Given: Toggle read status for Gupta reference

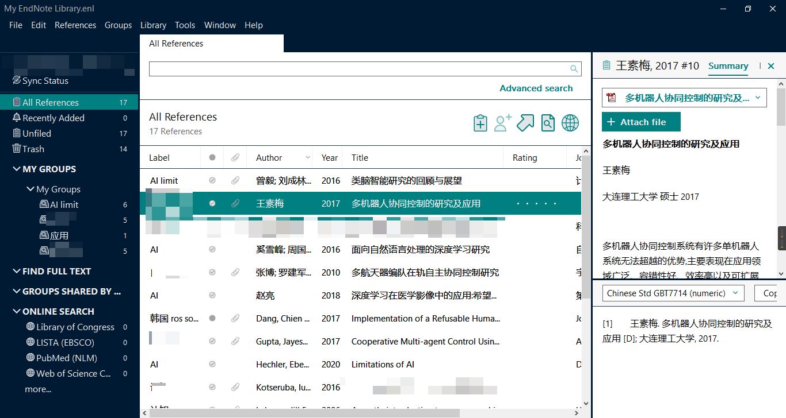Looking at the screenshot, I should [212, 341].
